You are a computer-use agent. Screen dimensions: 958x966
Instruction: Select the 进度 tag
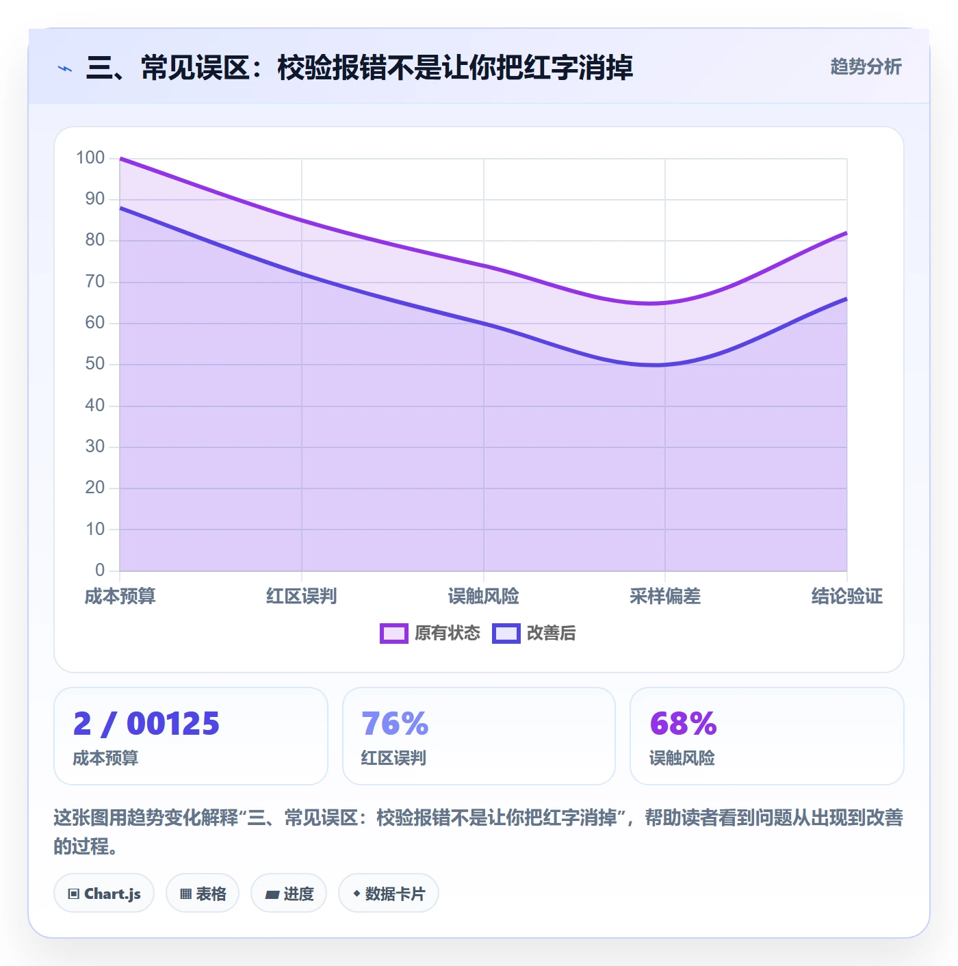289,893
